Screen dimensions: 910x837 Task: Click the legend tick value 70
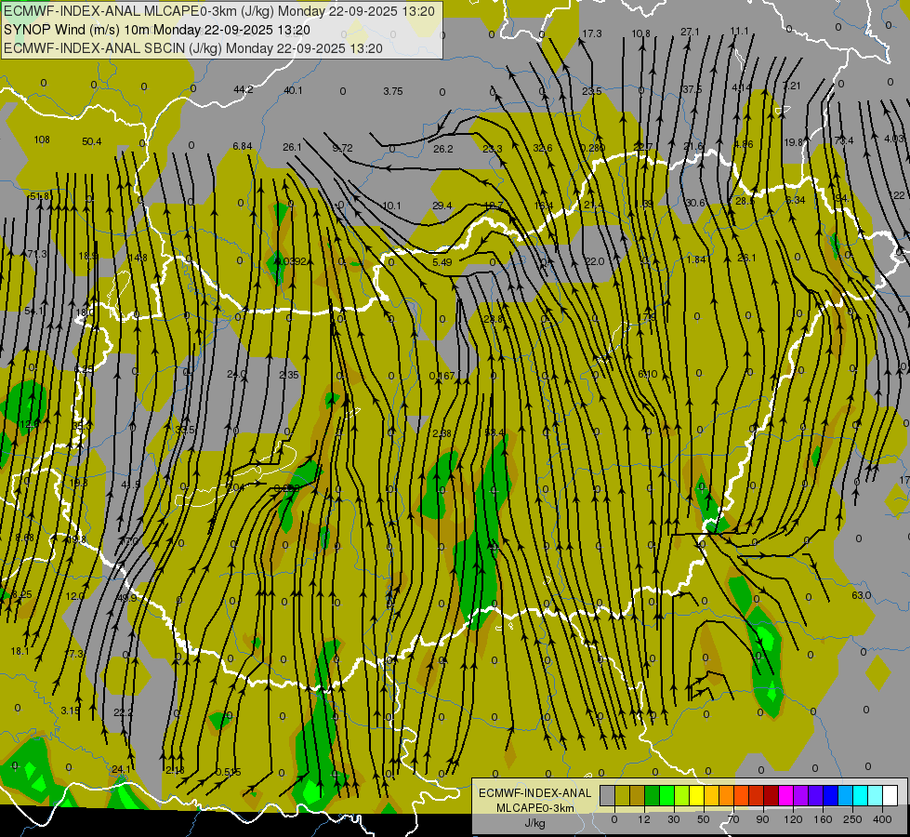tap(733, 819)
